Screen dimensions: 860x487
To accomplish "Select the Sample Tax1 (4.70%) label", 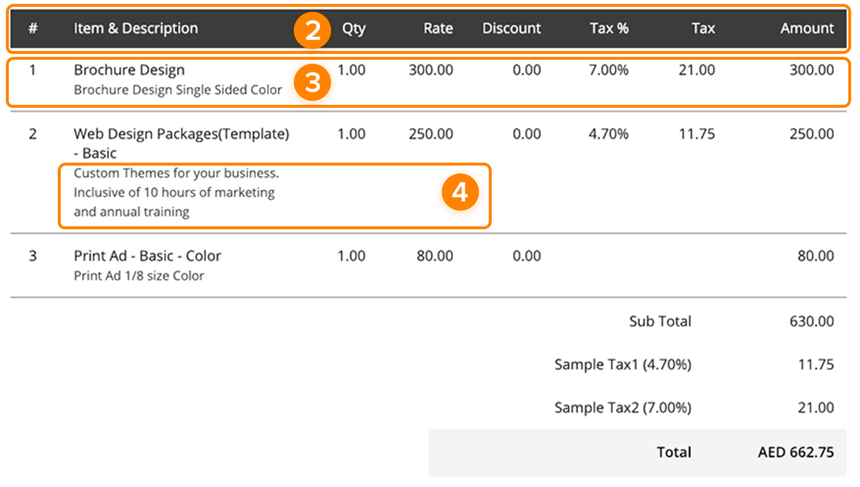I will (622, 365).
